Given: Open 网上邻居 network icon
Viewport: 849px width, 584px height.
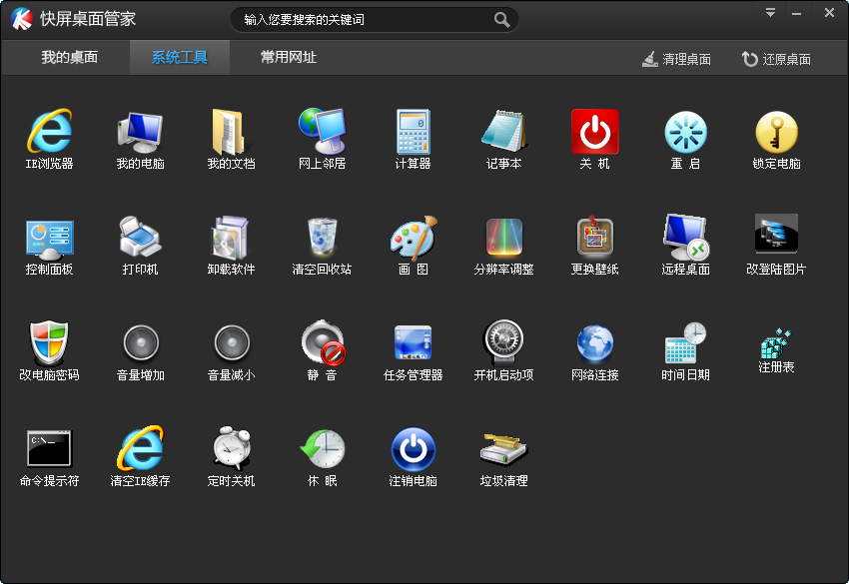Looking at the screenshot, I should tap(322, 131).
